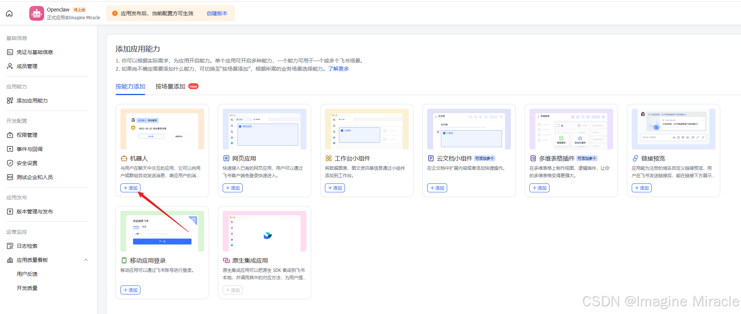The width and height of the screenshot is (741, 314).
Task: Add the 移动应用登录 capability
Action: (130, 290)
